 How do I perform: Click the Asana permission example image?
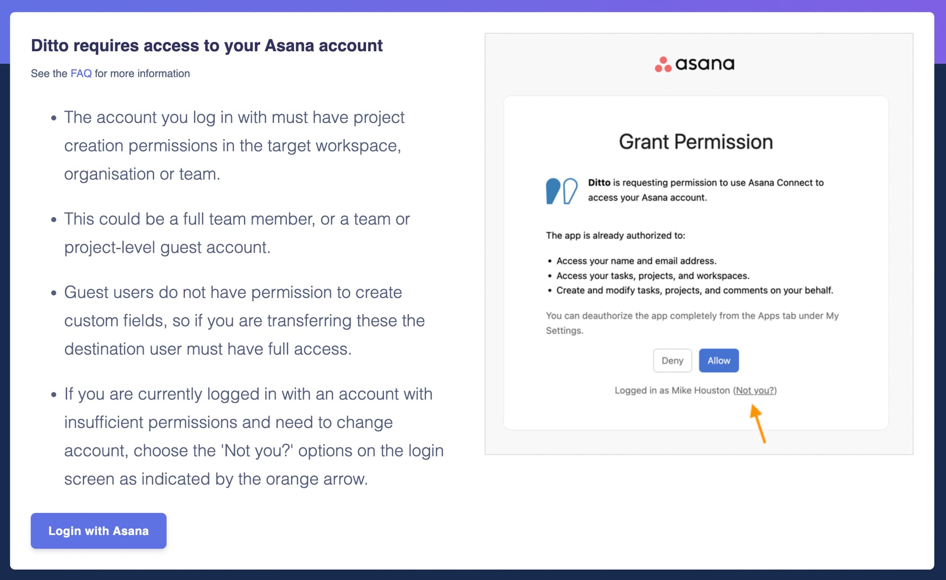coord(699,244)
